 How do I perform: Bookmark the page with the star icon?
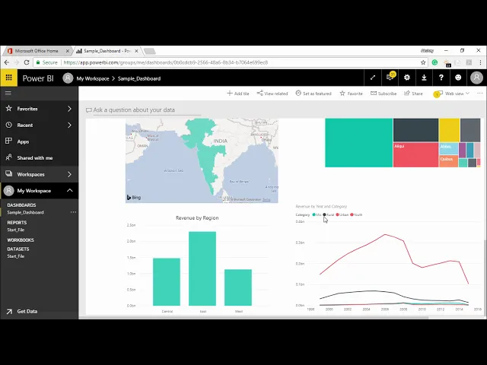tap(423, 62)
